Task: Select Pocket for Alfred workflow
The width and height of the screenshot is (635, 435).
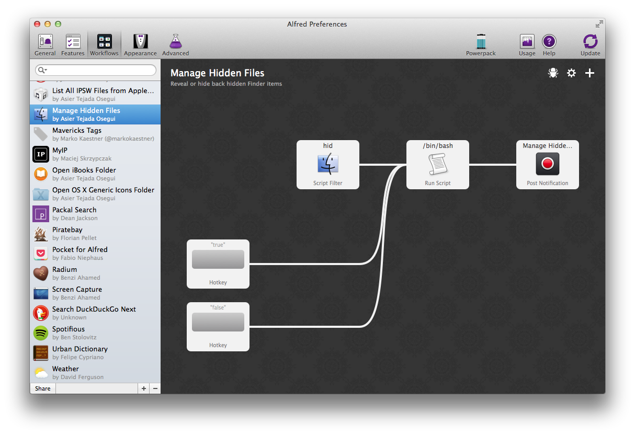Action: [x=95, y=254]
